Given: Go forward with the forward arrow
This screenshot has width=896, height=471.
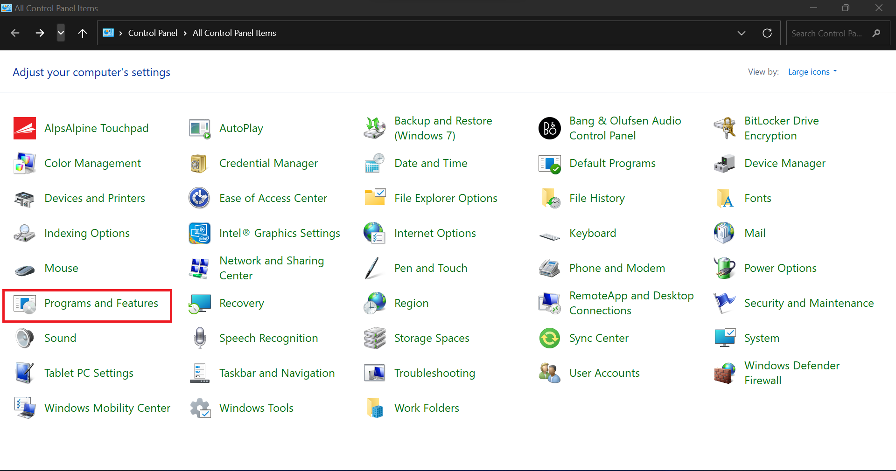Looking at the screenshot, I should click(x=40, y=33).
